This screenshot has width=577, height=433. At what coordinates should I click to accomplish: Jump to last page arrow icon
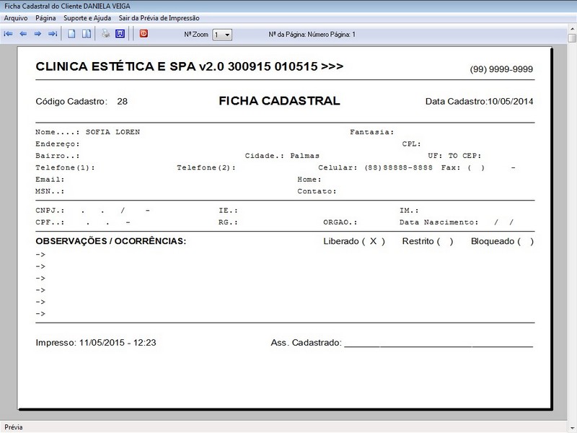(x=53, y=34)
